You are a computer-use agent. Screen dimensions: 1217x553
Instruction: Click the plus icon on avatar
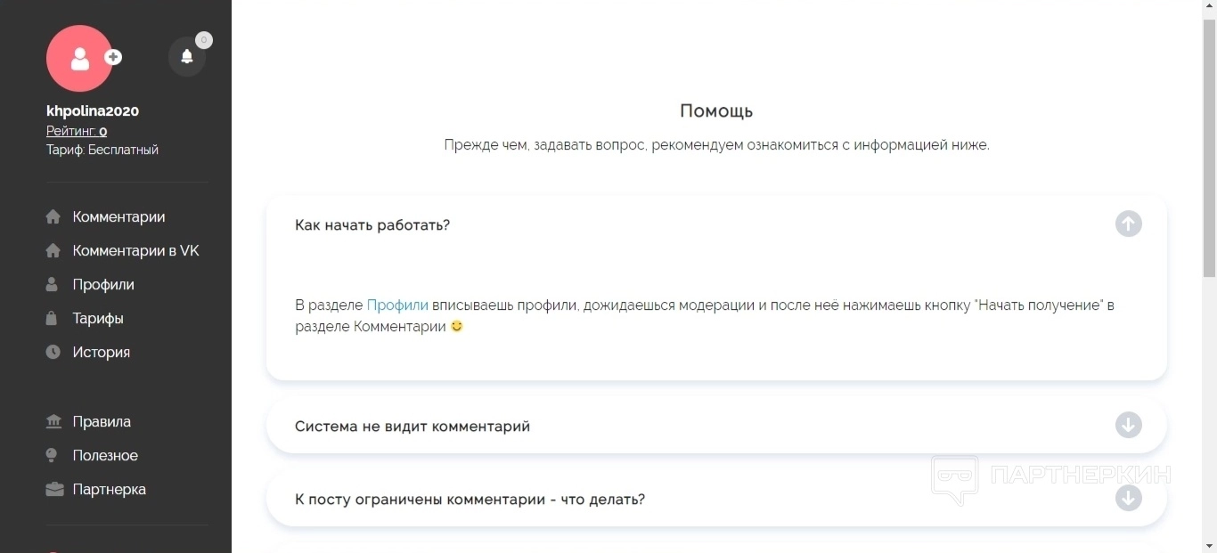click(x=113, y=57)
